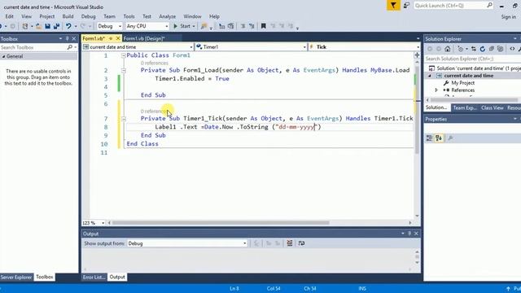The width and height of the screenshot is (521, 293).
Task: Open the Debug configuration dropdown
Action: pyautogui.click(x=109, y=26)
